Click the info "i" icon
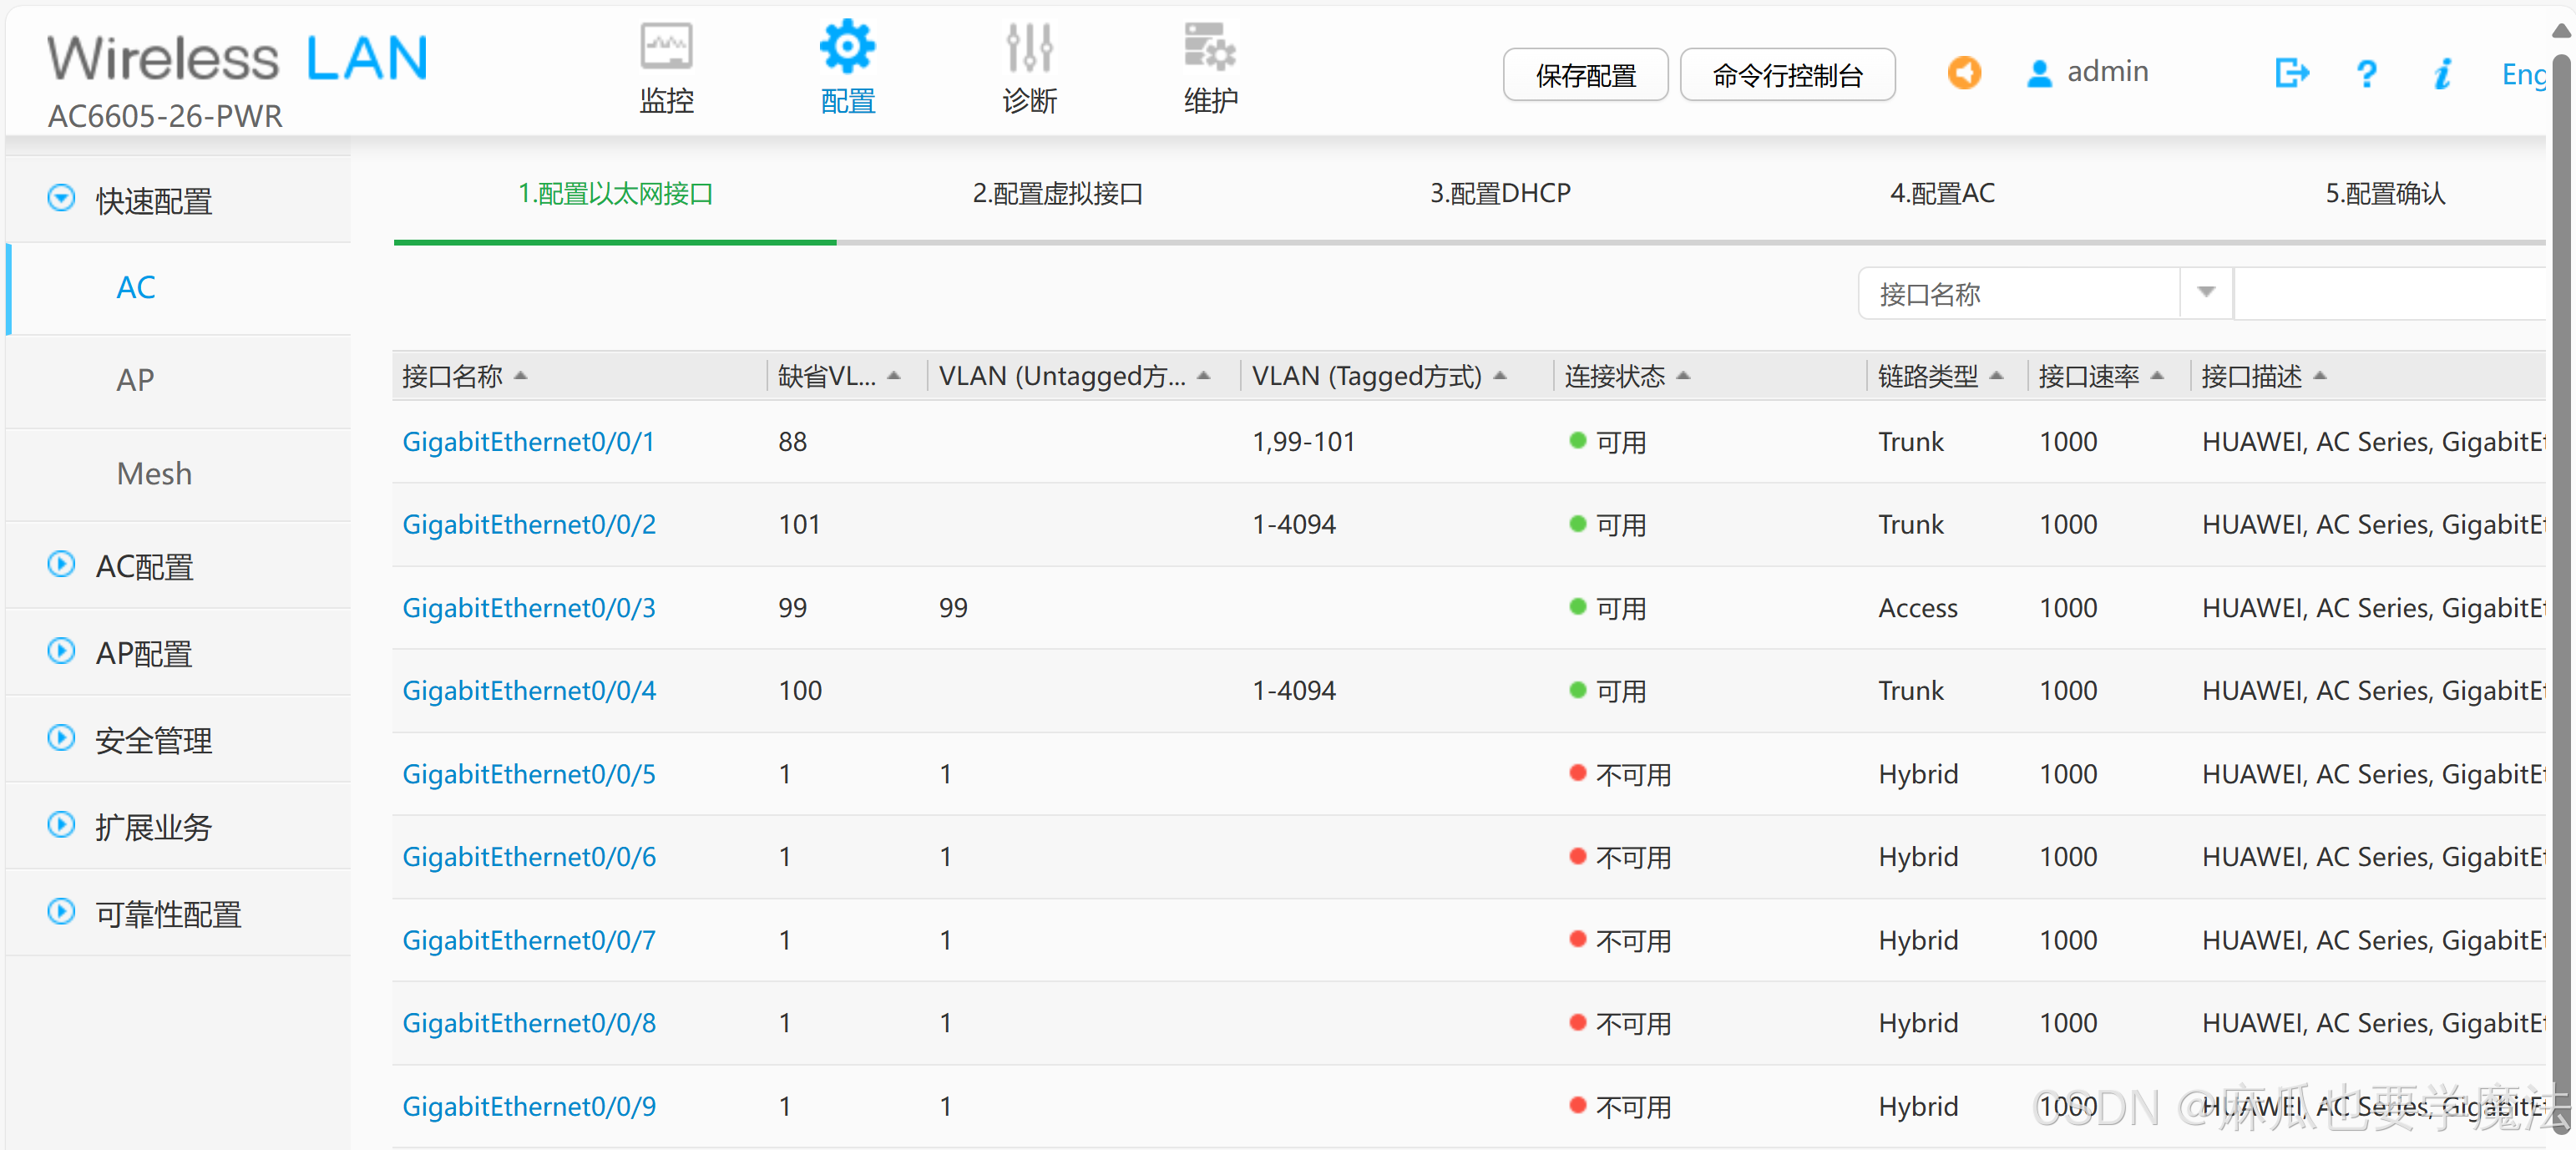 coord(2443,73)
